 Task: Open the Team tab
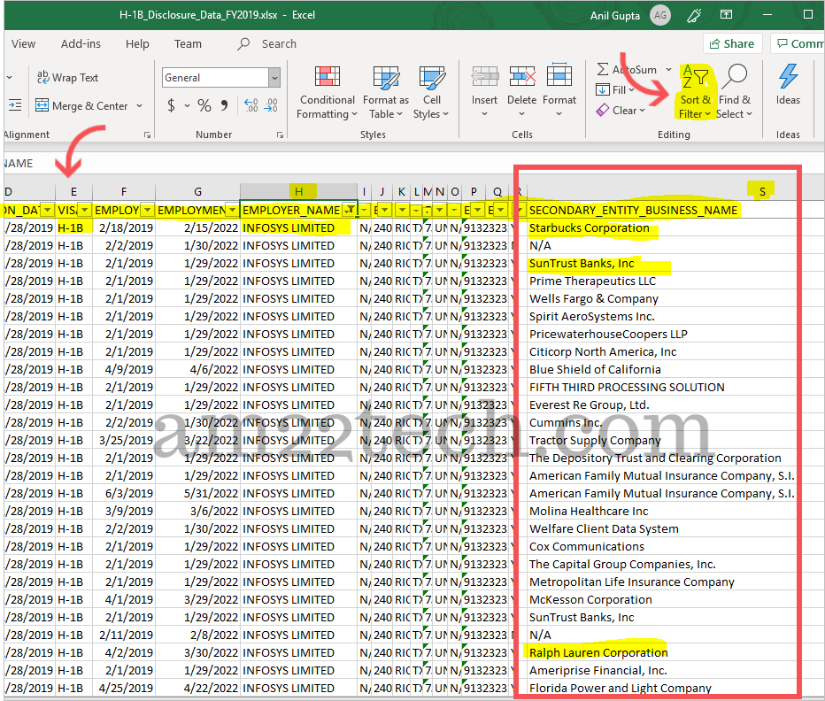pos(188,43)
